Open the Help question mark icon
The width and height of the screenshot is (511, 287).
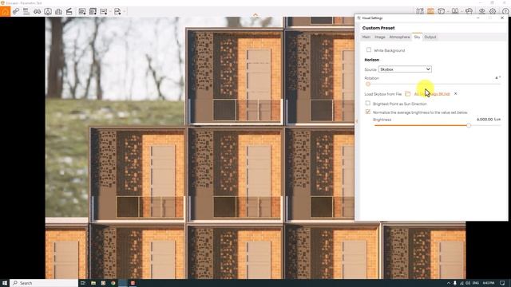[x=505, y=11]
